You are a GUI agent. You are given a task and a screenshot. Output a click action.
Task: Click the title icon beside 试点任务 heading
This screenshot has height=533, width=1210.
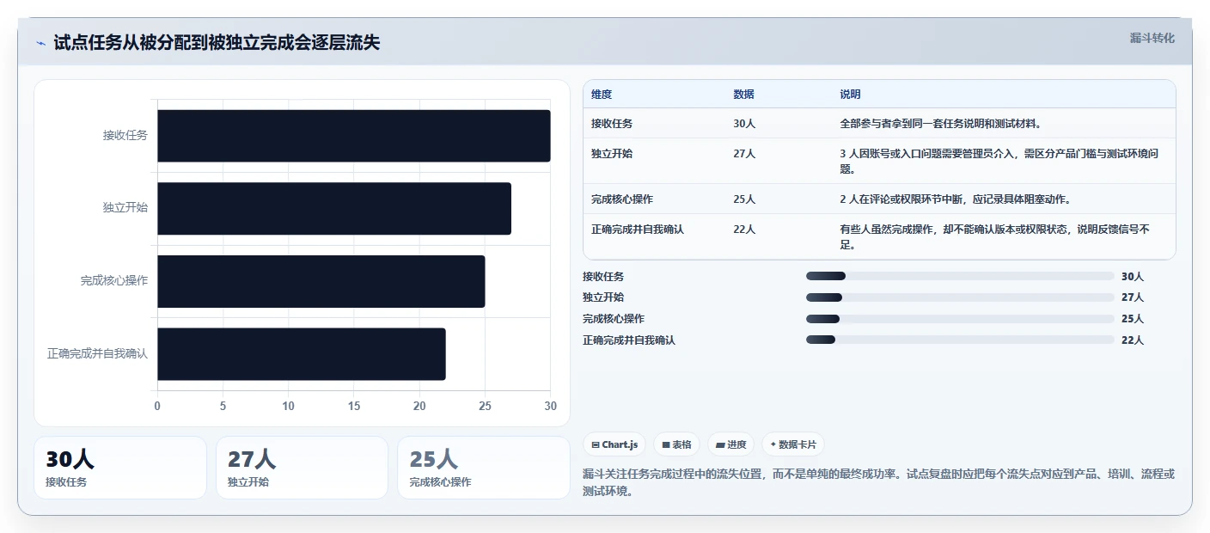tap(41, 43)
